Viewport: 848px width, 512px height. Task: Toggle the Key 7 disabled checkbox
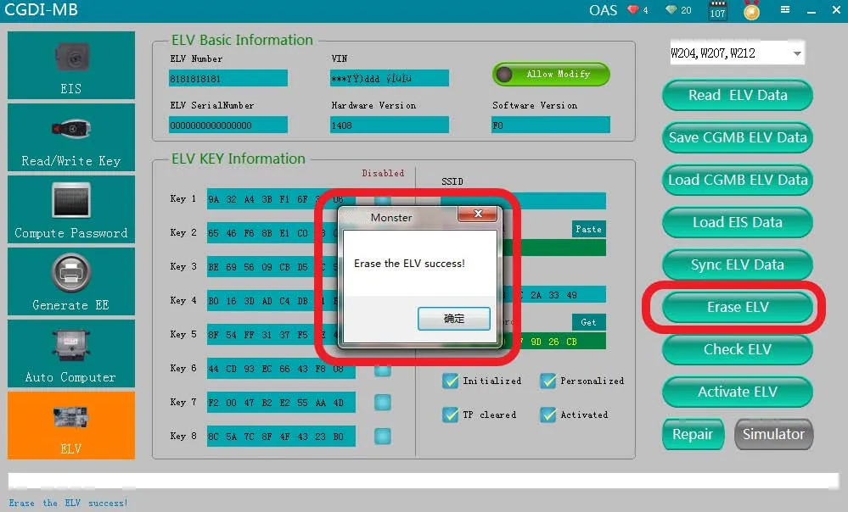382,403
